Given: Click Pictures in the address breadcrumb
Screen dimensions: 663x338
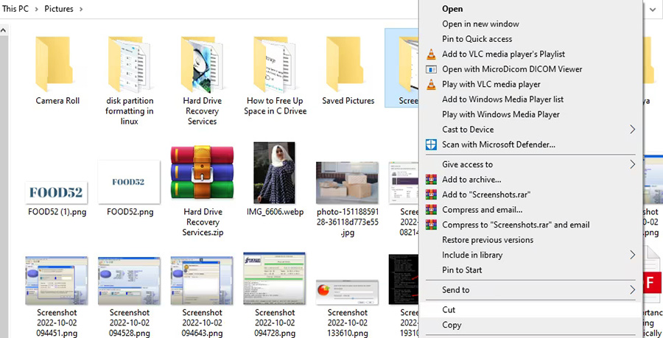Looking at the screenshot, I should pyautogui.click(x=58, y=9).
